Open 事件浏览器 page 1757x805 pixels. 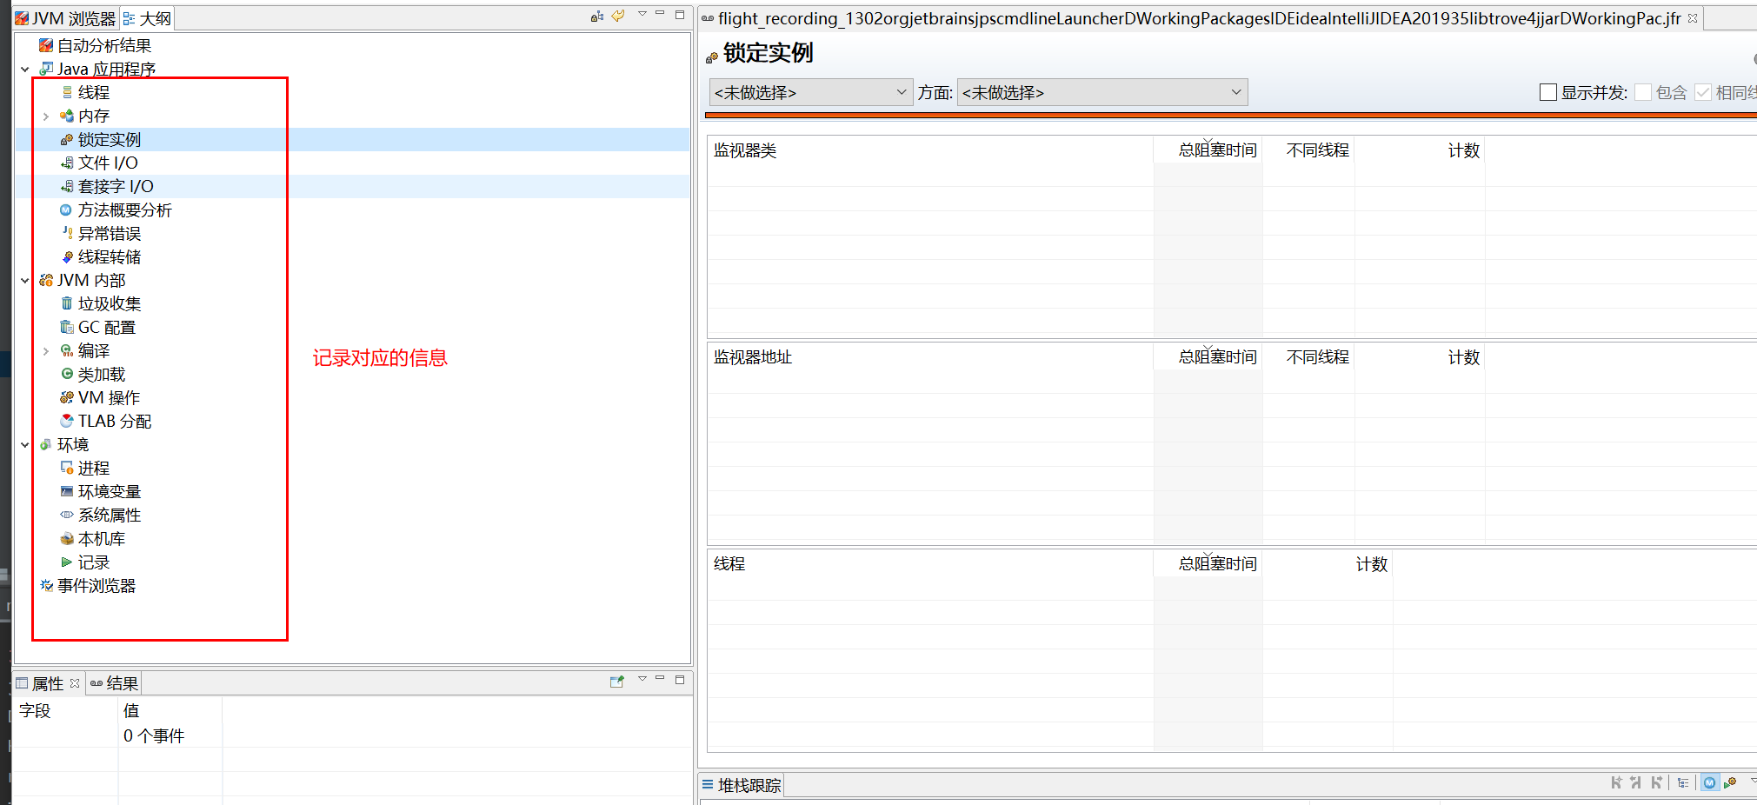pos(97,585)
